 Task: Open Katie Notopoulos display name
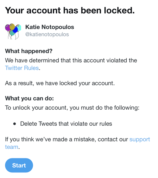[x=50, y=27]
